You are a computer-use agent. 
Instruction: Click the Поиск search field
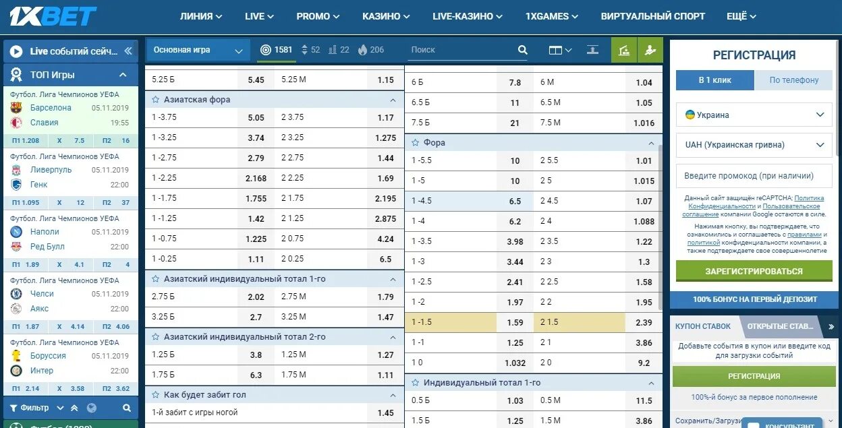pos(461,50)
